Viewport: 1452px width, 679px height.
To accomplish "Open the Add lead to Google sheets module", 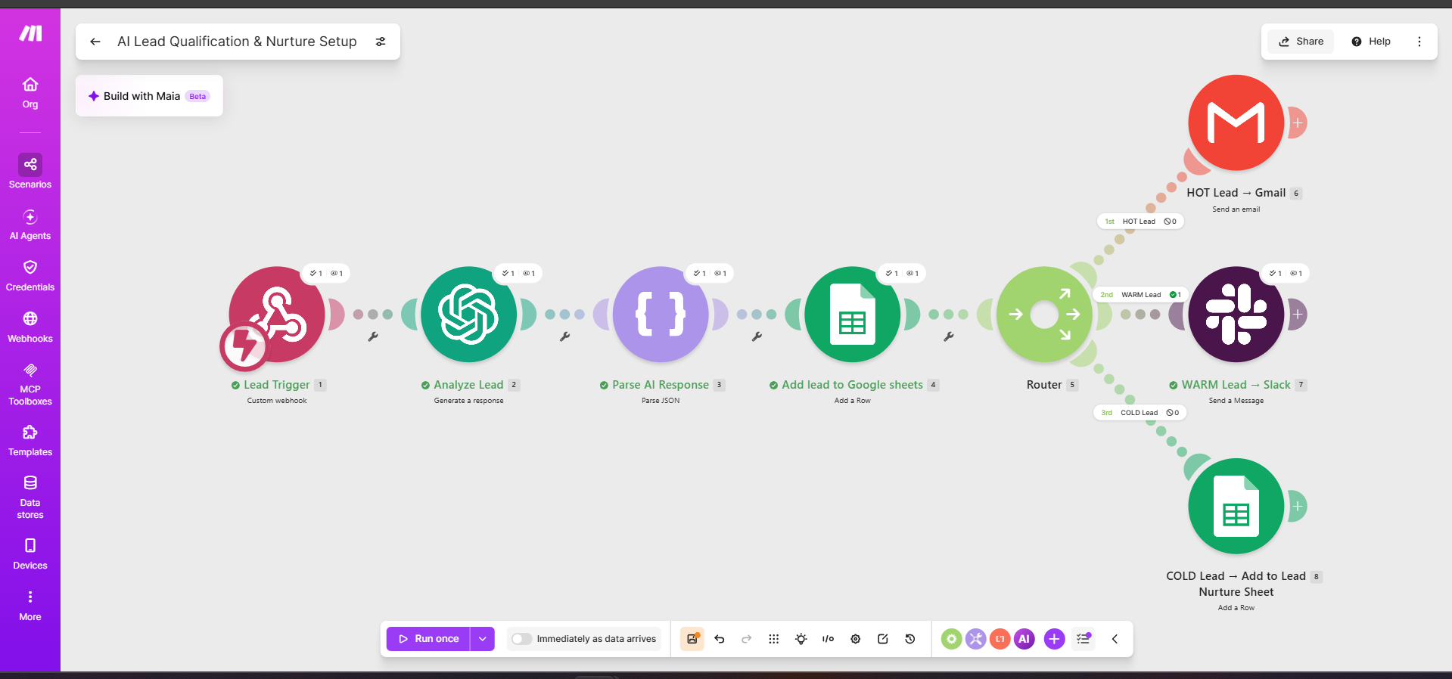I will click(x=852, y=315).
